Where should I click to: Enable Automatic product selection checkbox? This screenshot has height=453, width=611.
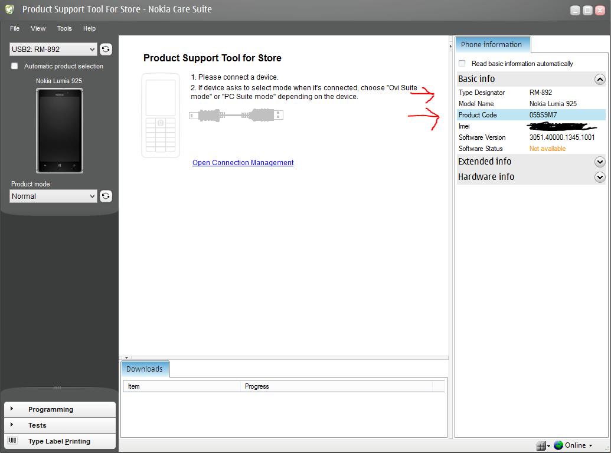pos(14,66)
